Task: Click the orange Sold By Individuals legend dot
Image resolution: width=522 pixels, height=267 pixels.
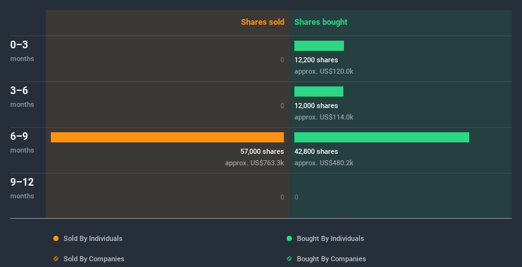Action: (x=56, y=238)
